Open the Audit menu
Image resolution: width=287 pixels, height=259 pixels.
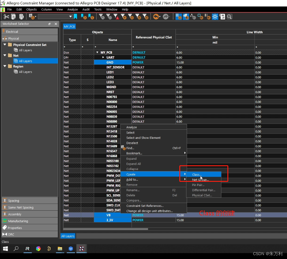click(x=86, y=9)
